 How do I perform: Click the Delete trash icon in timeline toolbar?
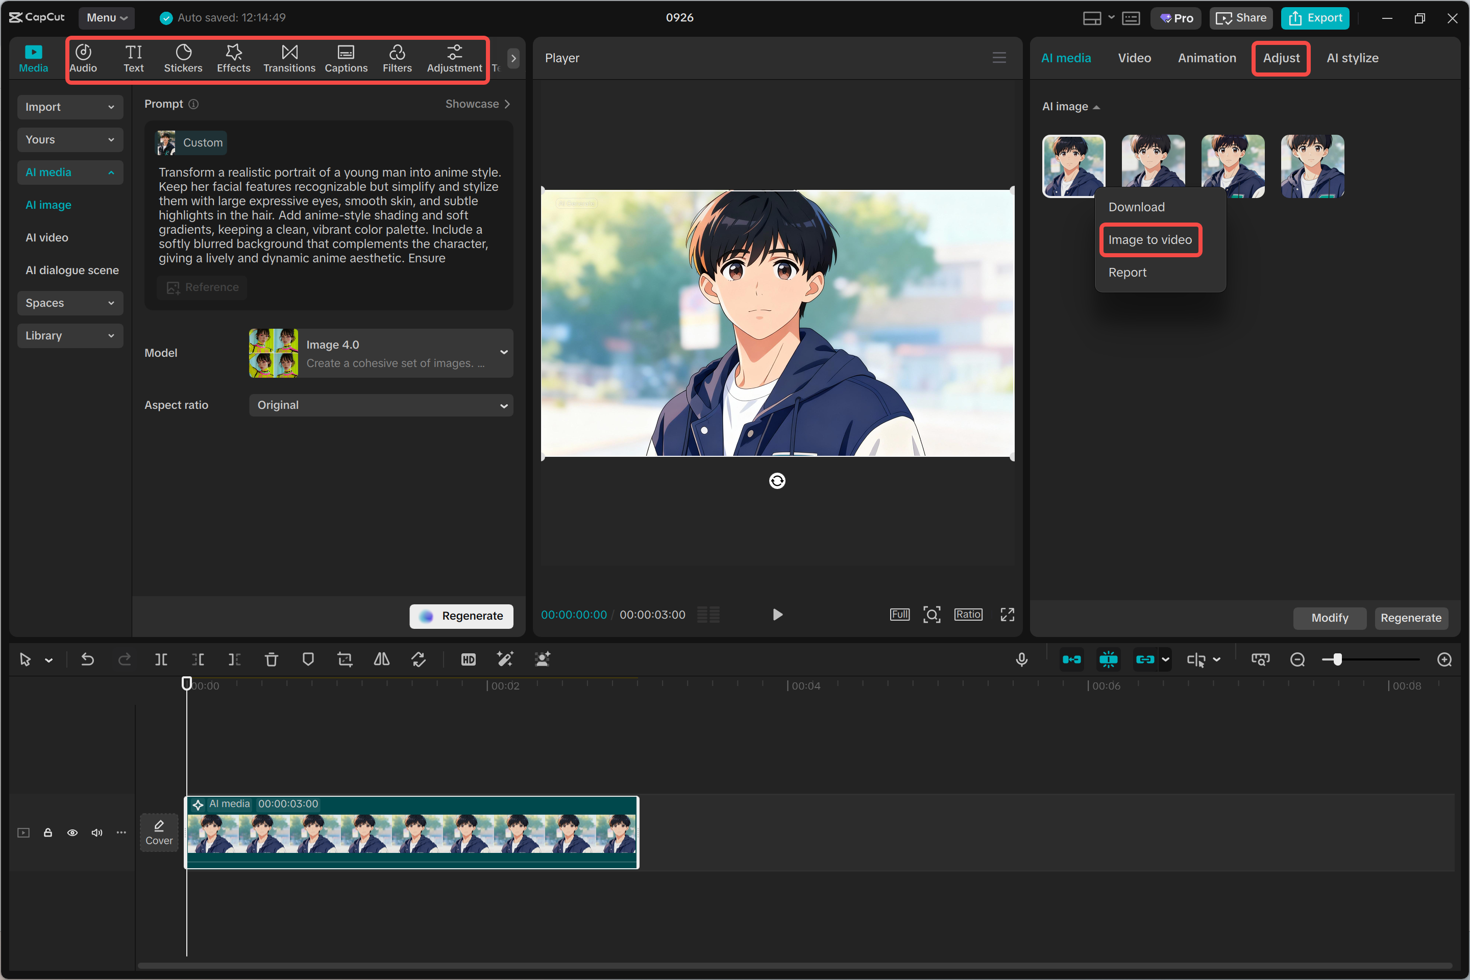click(271, 659)
